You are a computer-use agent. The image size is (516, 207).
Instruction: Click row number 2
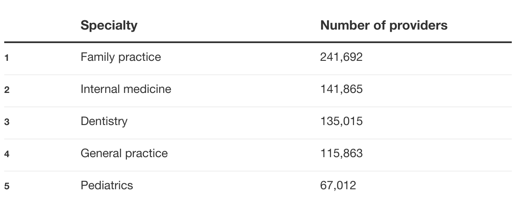(7, 90)
